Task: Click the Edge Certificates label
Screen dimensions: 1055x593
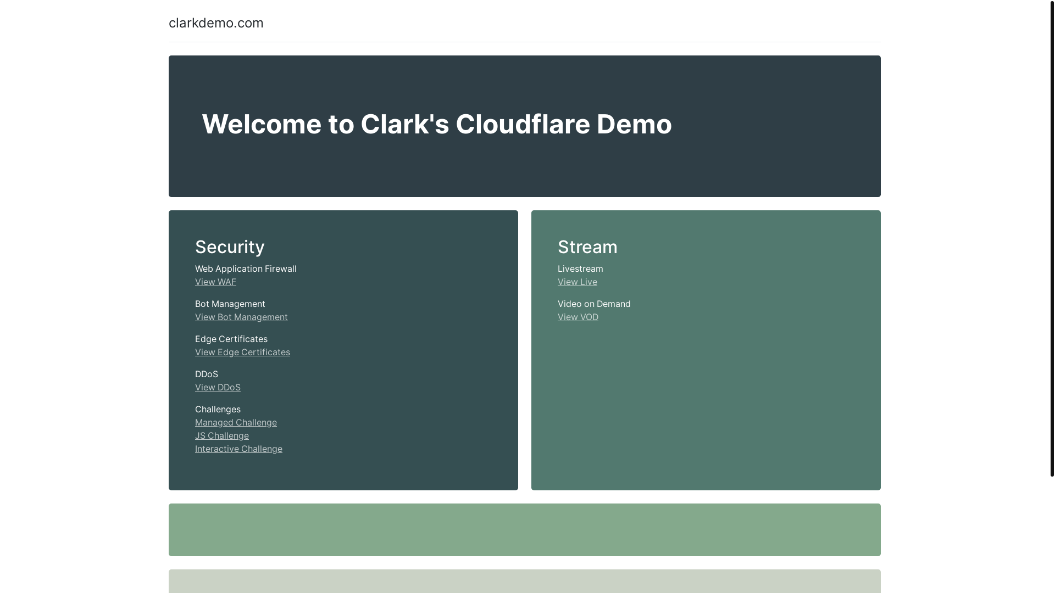Action: (x=231, y=339)
